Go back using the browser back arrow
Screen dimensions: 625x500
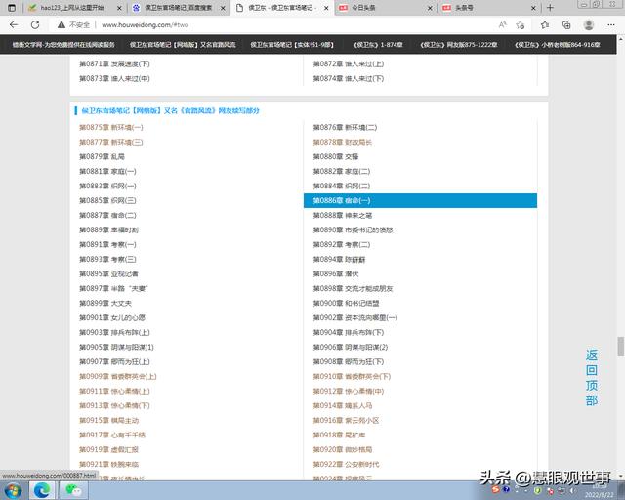point(14,24)
